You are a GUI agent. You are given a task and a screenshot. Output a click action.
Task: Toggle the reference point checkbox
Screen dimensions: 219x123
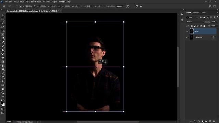click(x=17, y=6)
